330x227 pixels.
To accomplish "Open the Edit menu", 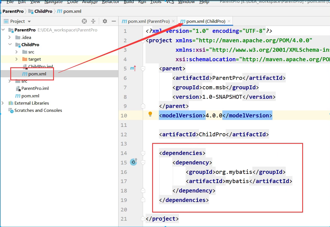I will (22, 2).
